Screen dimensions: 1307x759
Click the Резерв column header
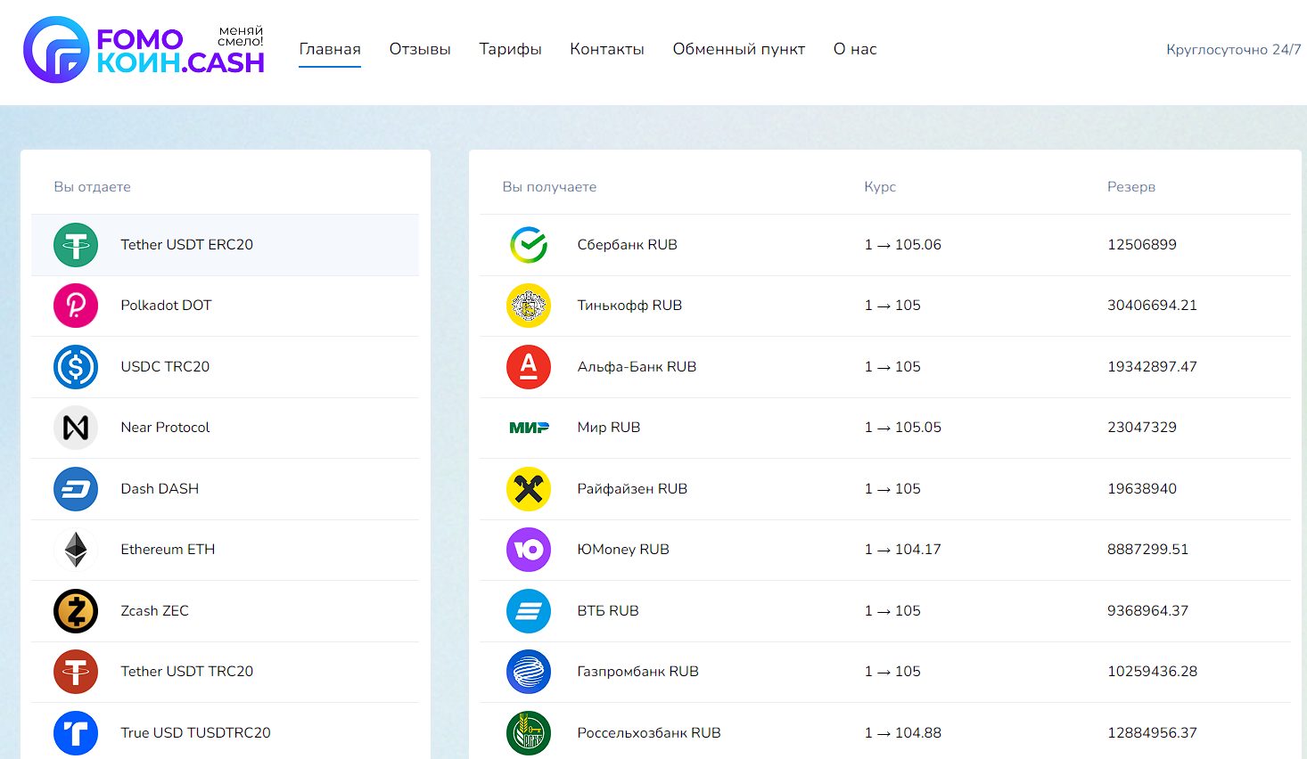(x=1131, y=187)
